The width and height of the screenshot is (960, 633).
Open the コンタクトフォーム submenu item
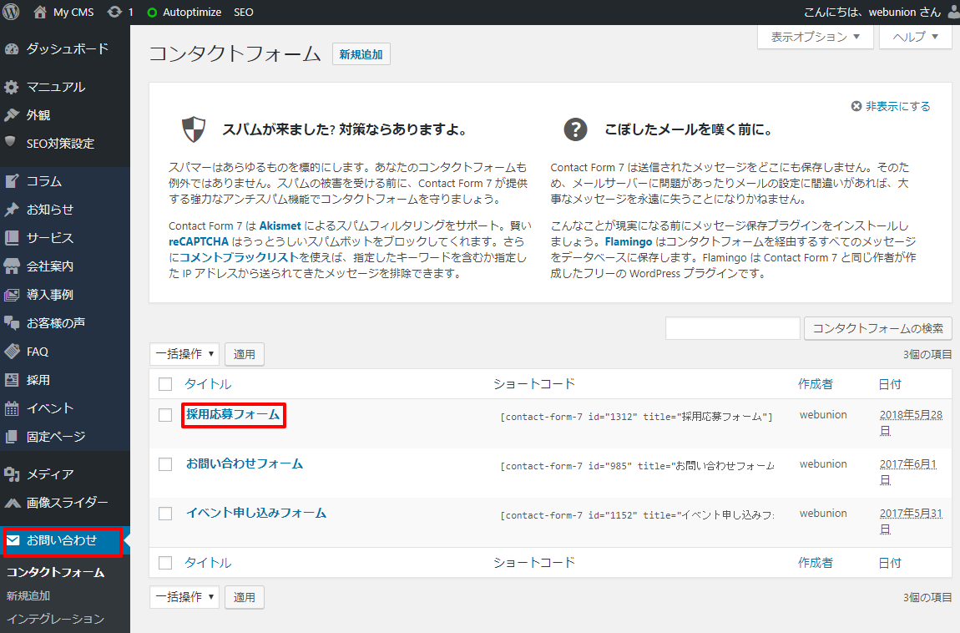(55, 572)
